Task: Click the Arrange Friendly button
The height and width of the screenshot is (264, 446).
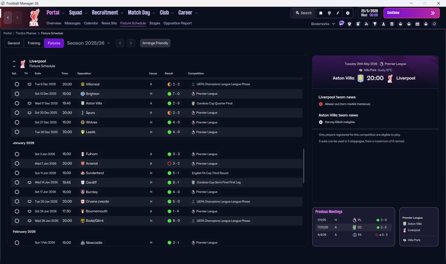Action: [x=155, y=43]
